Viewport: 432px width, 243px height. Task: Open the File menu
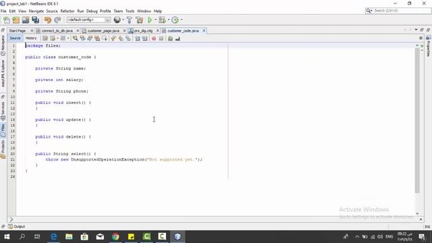tap(3, 11)
